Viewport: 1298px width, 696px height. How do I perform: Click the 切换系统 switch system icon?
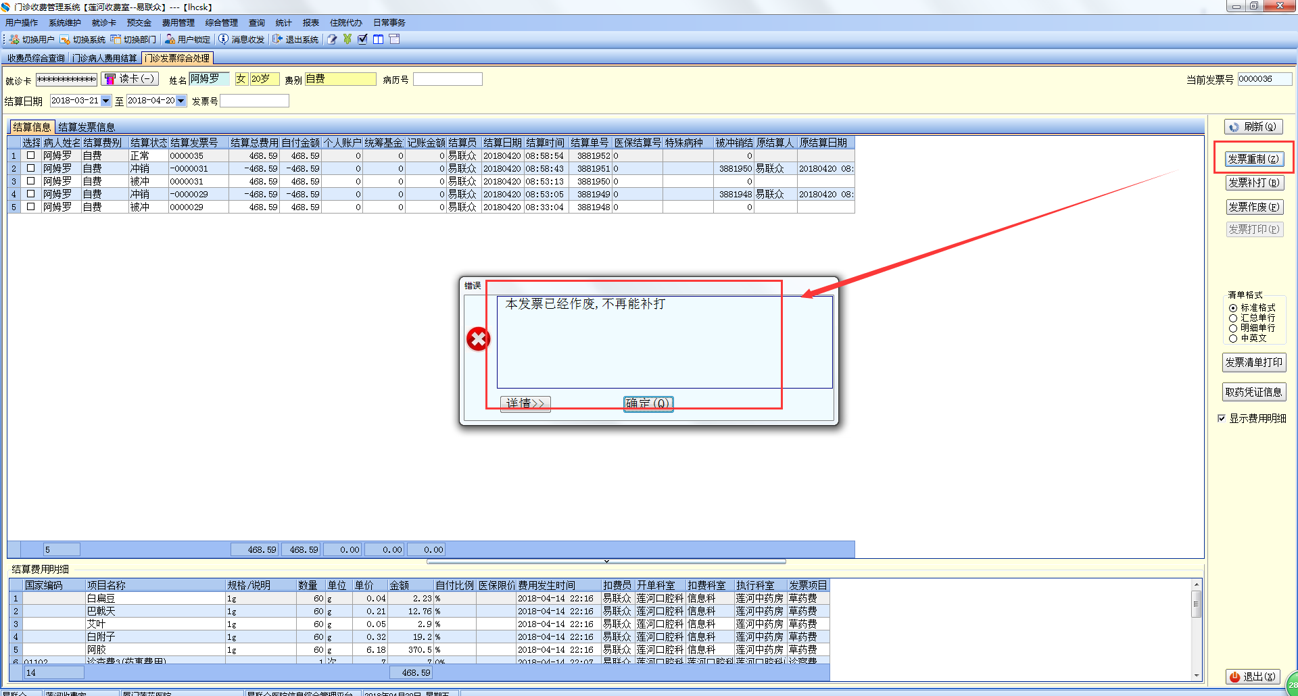pos(65,39)
